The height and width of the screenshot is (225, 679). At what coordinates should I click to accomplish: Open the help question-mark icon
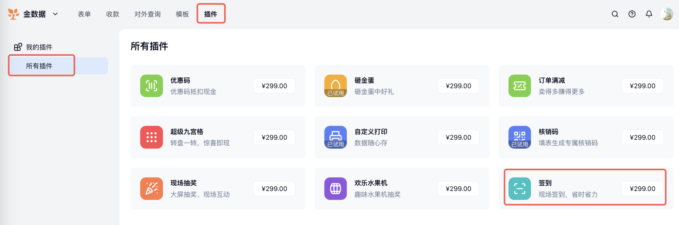[632, 14]
